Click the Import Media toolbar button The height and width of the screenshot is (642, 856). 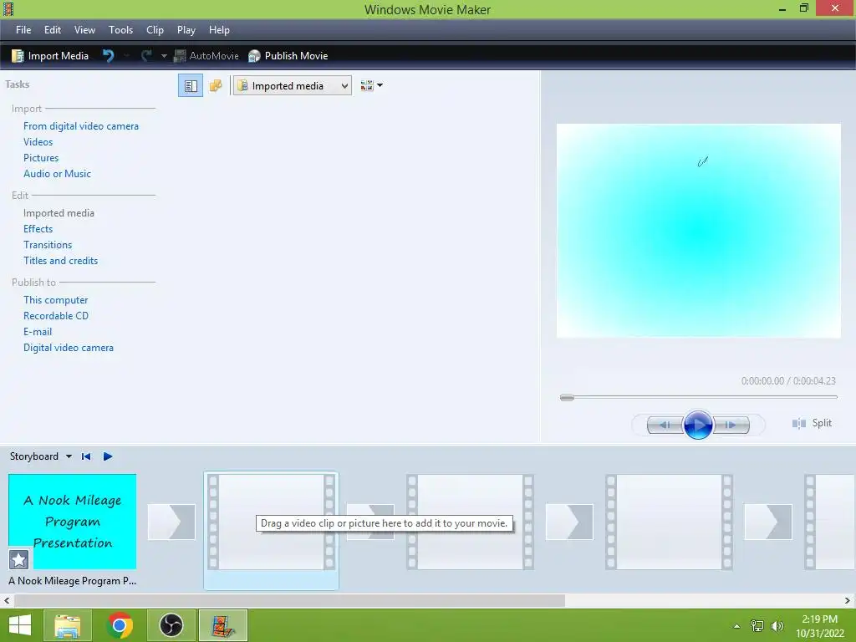(x=49, y=56)
